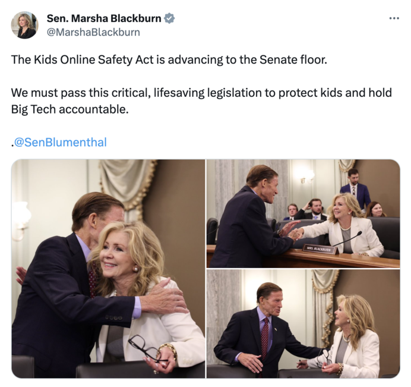Viewport: 411px width, 387px height.
Task: Click the gold bracelet in left photo
Action: pos(168,351)
